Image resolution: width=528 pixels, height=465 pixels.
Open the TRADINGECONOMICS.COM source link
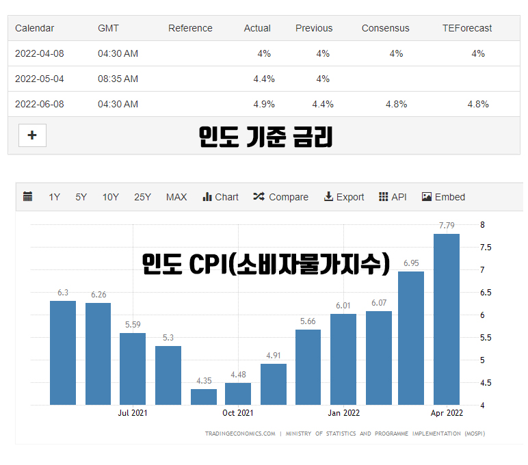[240, 434]
